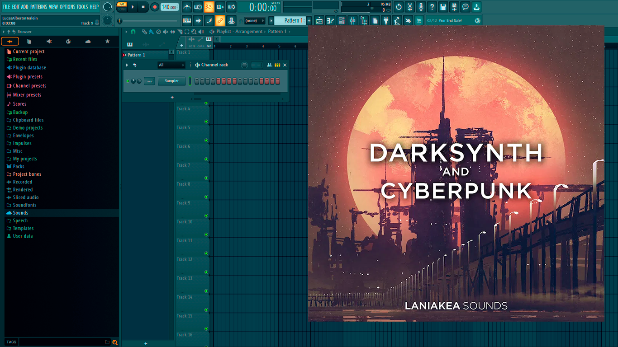
Task: Toggle the 3.2.1 recording countdown
Action: pos(209,7)
